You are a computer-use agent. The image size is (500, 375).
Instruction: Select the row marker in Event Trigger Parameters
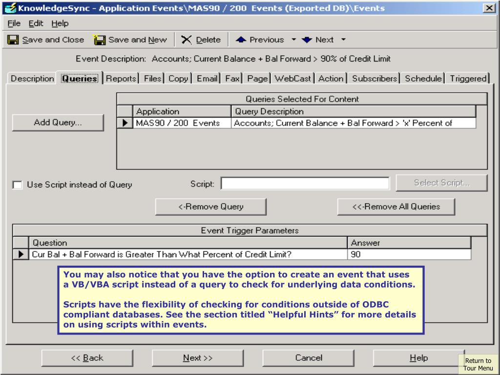21,254
